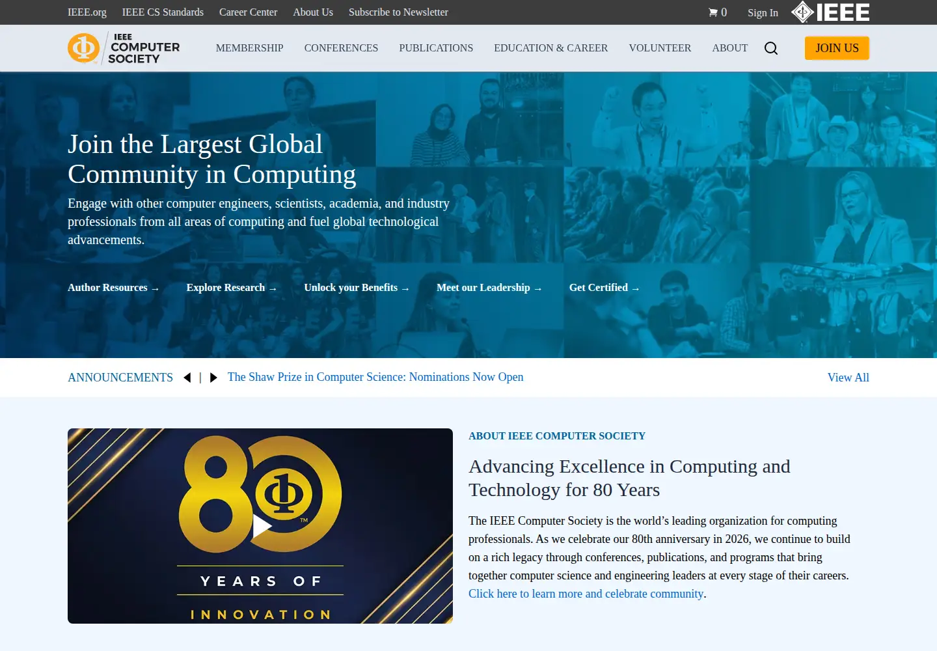Follow the Explore Research link
This screenshot has width=937, height=651.
(x=232, y=288)
